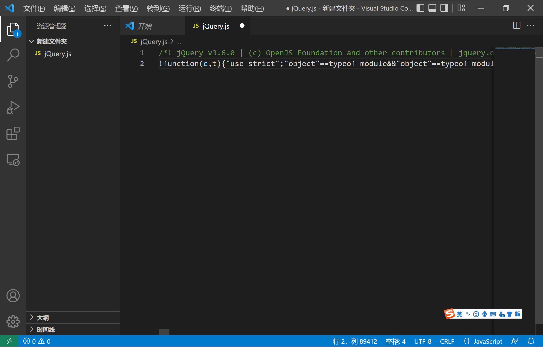The image size is (543, 347).
Task: Click CRLF end of line selector
Action: pos(447,341)
